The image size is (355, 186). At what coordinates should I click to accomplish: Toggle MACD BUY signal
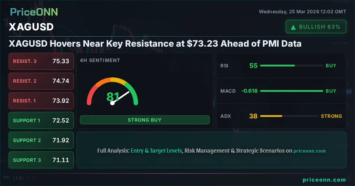331,91
